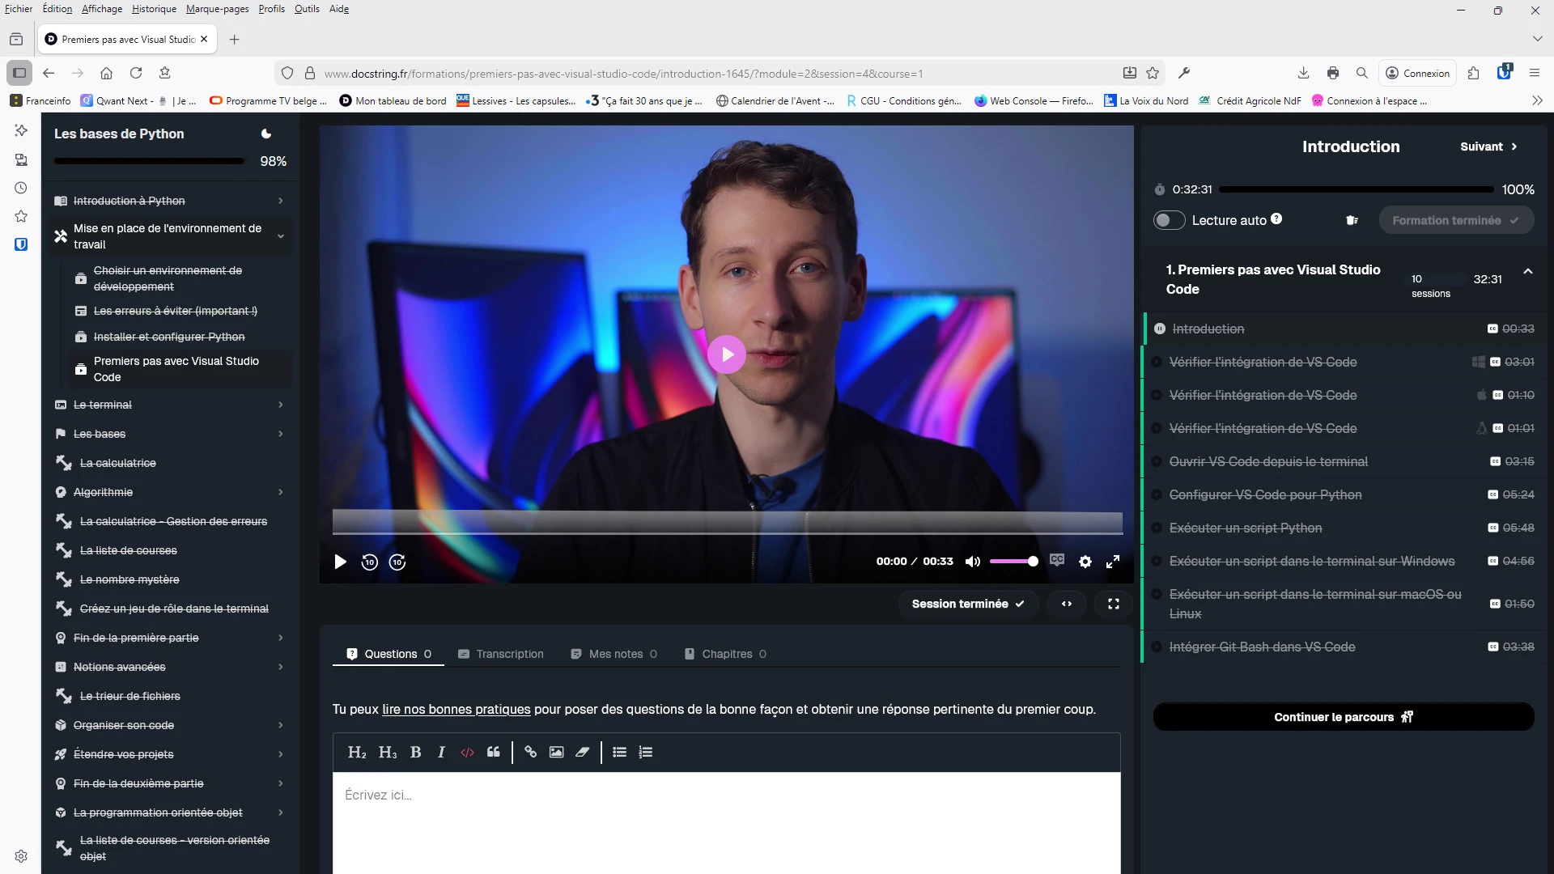Apply bold formatting in editor toolbar
The width and height of the screenshot is (1554, 874).
415,752
